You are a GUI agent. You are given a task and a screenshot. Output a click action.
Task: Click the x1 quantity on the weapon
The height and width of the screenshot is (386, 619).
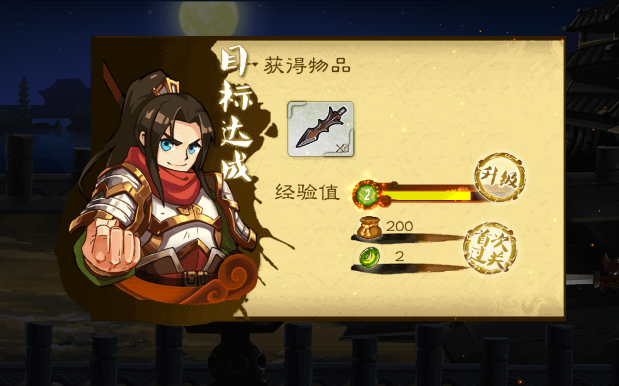(x=342, y=148)
